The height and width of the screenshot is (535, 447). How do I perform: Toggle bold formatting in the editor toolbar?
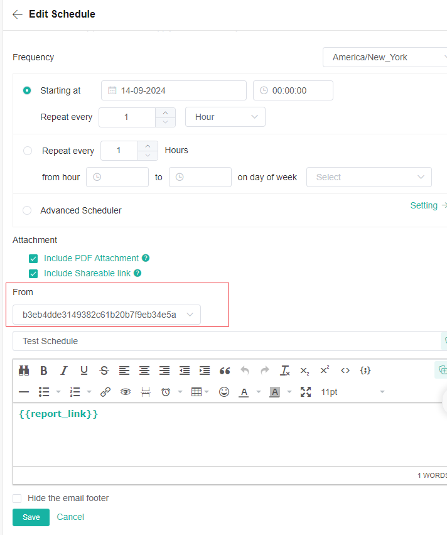coord(44,370)
